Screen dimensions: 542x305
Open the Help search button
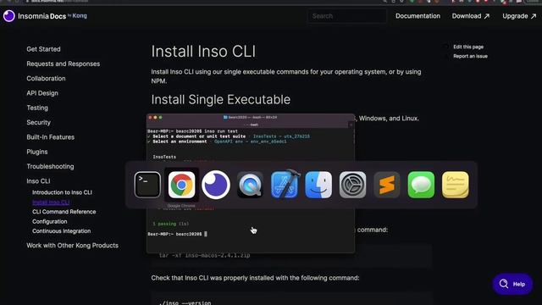(512, 284)
